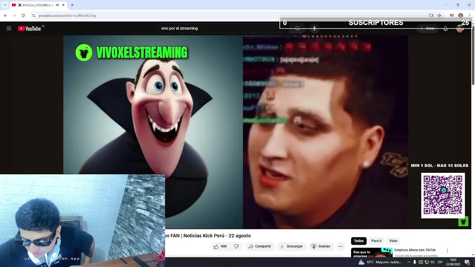Open YouTube notifications bell

coord(445,29)
